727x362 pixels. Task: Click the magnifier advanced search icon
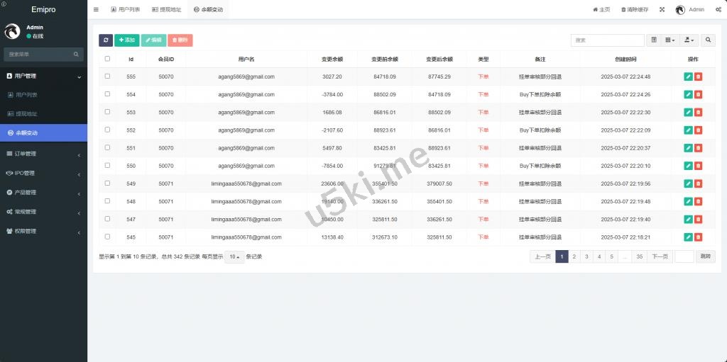(x=708, y=40)
